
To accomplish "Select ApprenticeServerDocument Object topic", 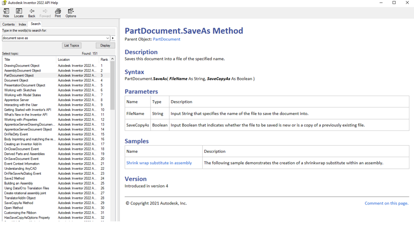I will point(28,129).
